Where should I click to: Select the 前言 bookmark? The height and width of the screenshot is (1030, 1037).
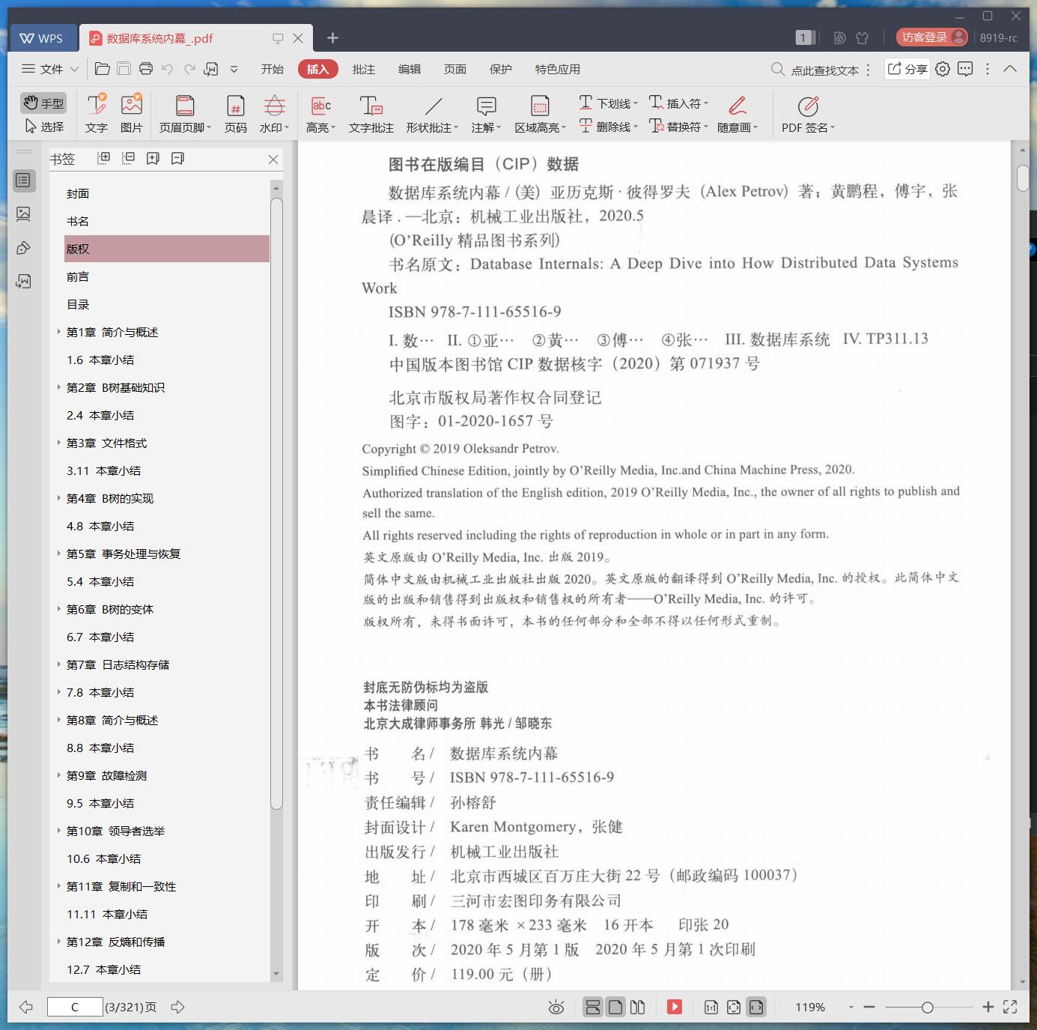coord(78,276)
